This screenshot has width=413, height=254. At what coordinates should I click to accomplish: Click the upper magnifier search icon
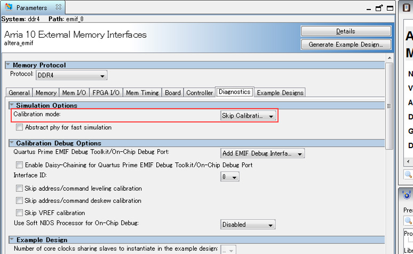[408, 175]
